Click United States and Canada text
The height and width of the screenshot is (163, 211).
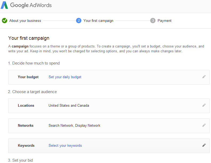[x=69, y=106]
